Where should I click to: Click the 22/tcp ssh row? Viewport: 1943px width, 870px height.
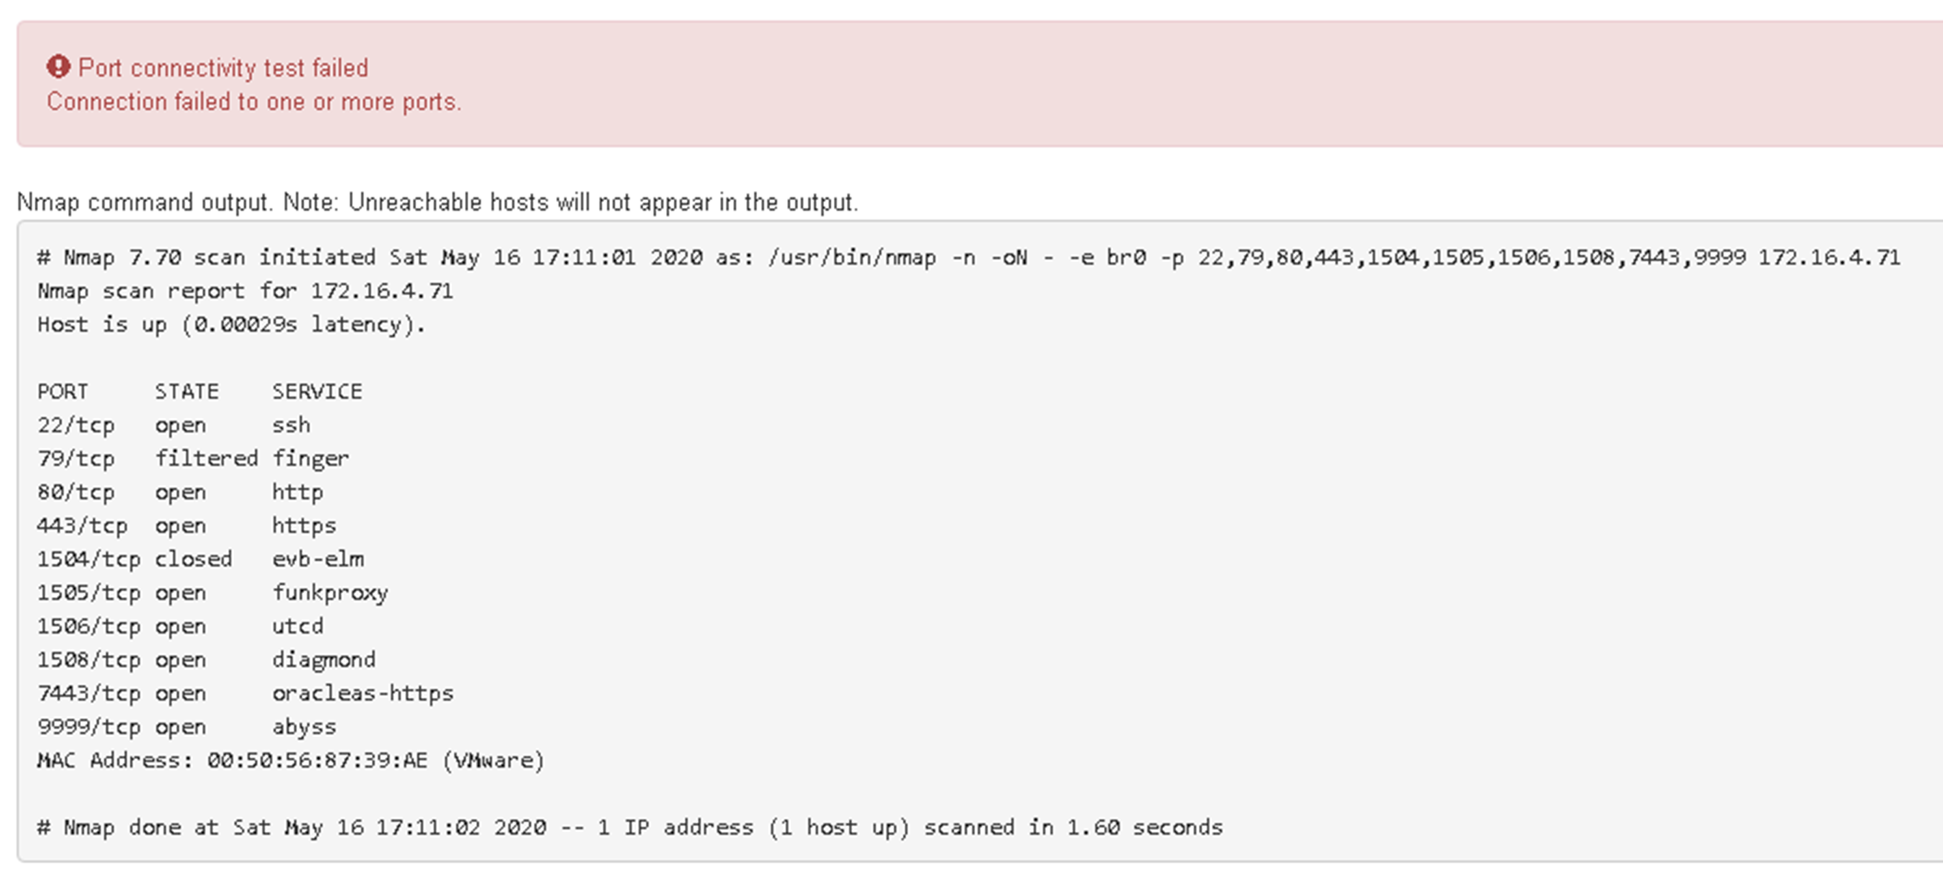173,425
